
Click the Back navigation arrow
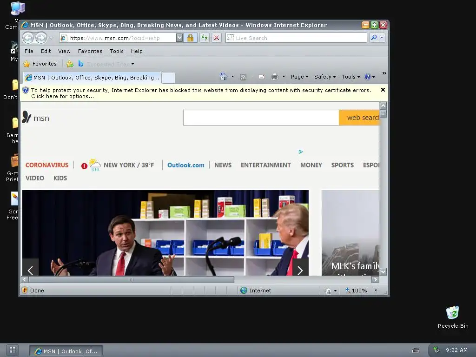[28, 38]
